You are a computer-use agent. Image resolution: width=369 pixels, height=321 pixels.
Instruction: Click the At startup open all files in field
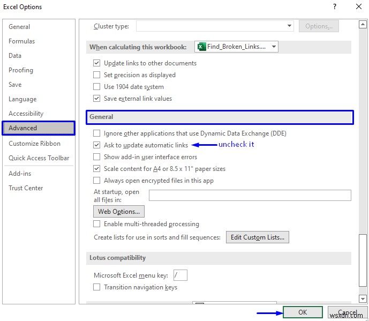point(250,195)
